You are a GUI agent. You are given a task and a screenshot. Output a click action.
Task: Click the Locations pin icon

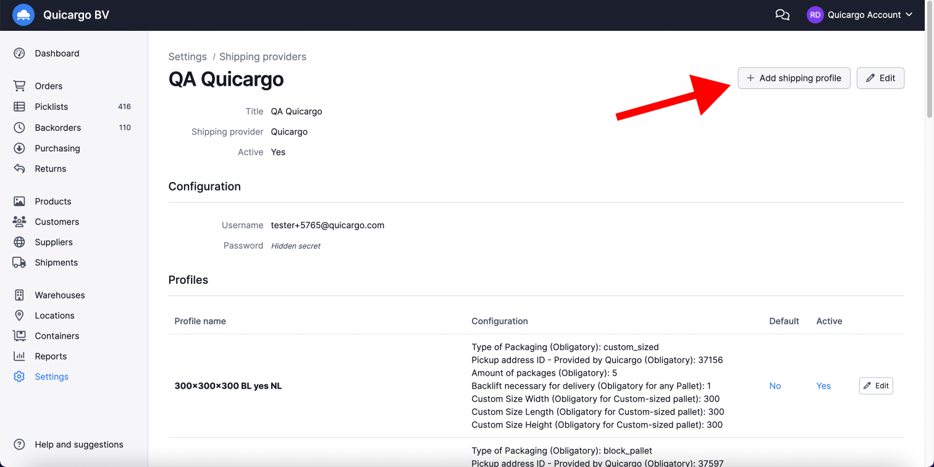coord(19,316)
